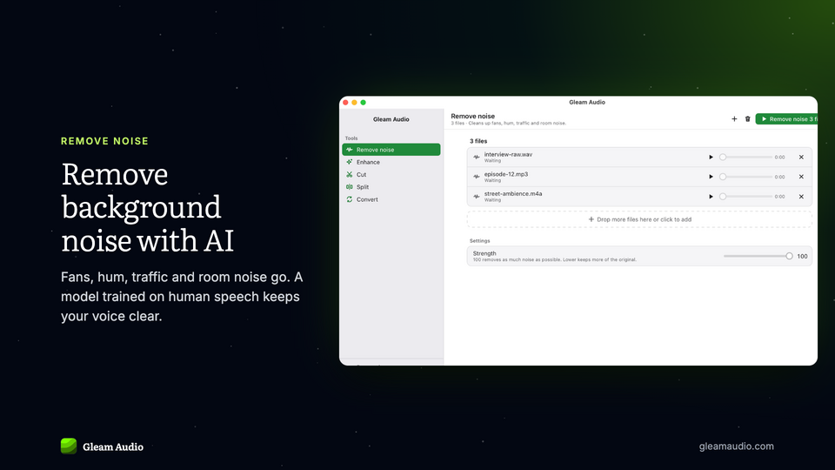Screen dimensions: 835x470
Task: Remove episode-12.mp3 from the list
Action: pos(801,177)
